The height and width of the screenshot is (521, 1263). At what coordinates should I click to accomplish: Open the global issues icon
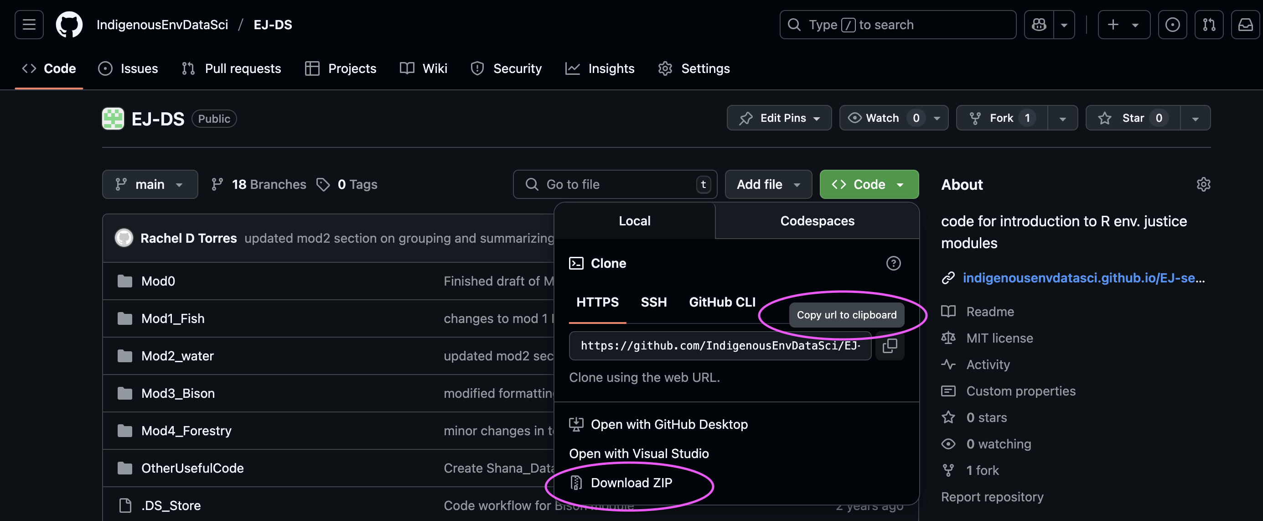click(x=1172, y=25)
